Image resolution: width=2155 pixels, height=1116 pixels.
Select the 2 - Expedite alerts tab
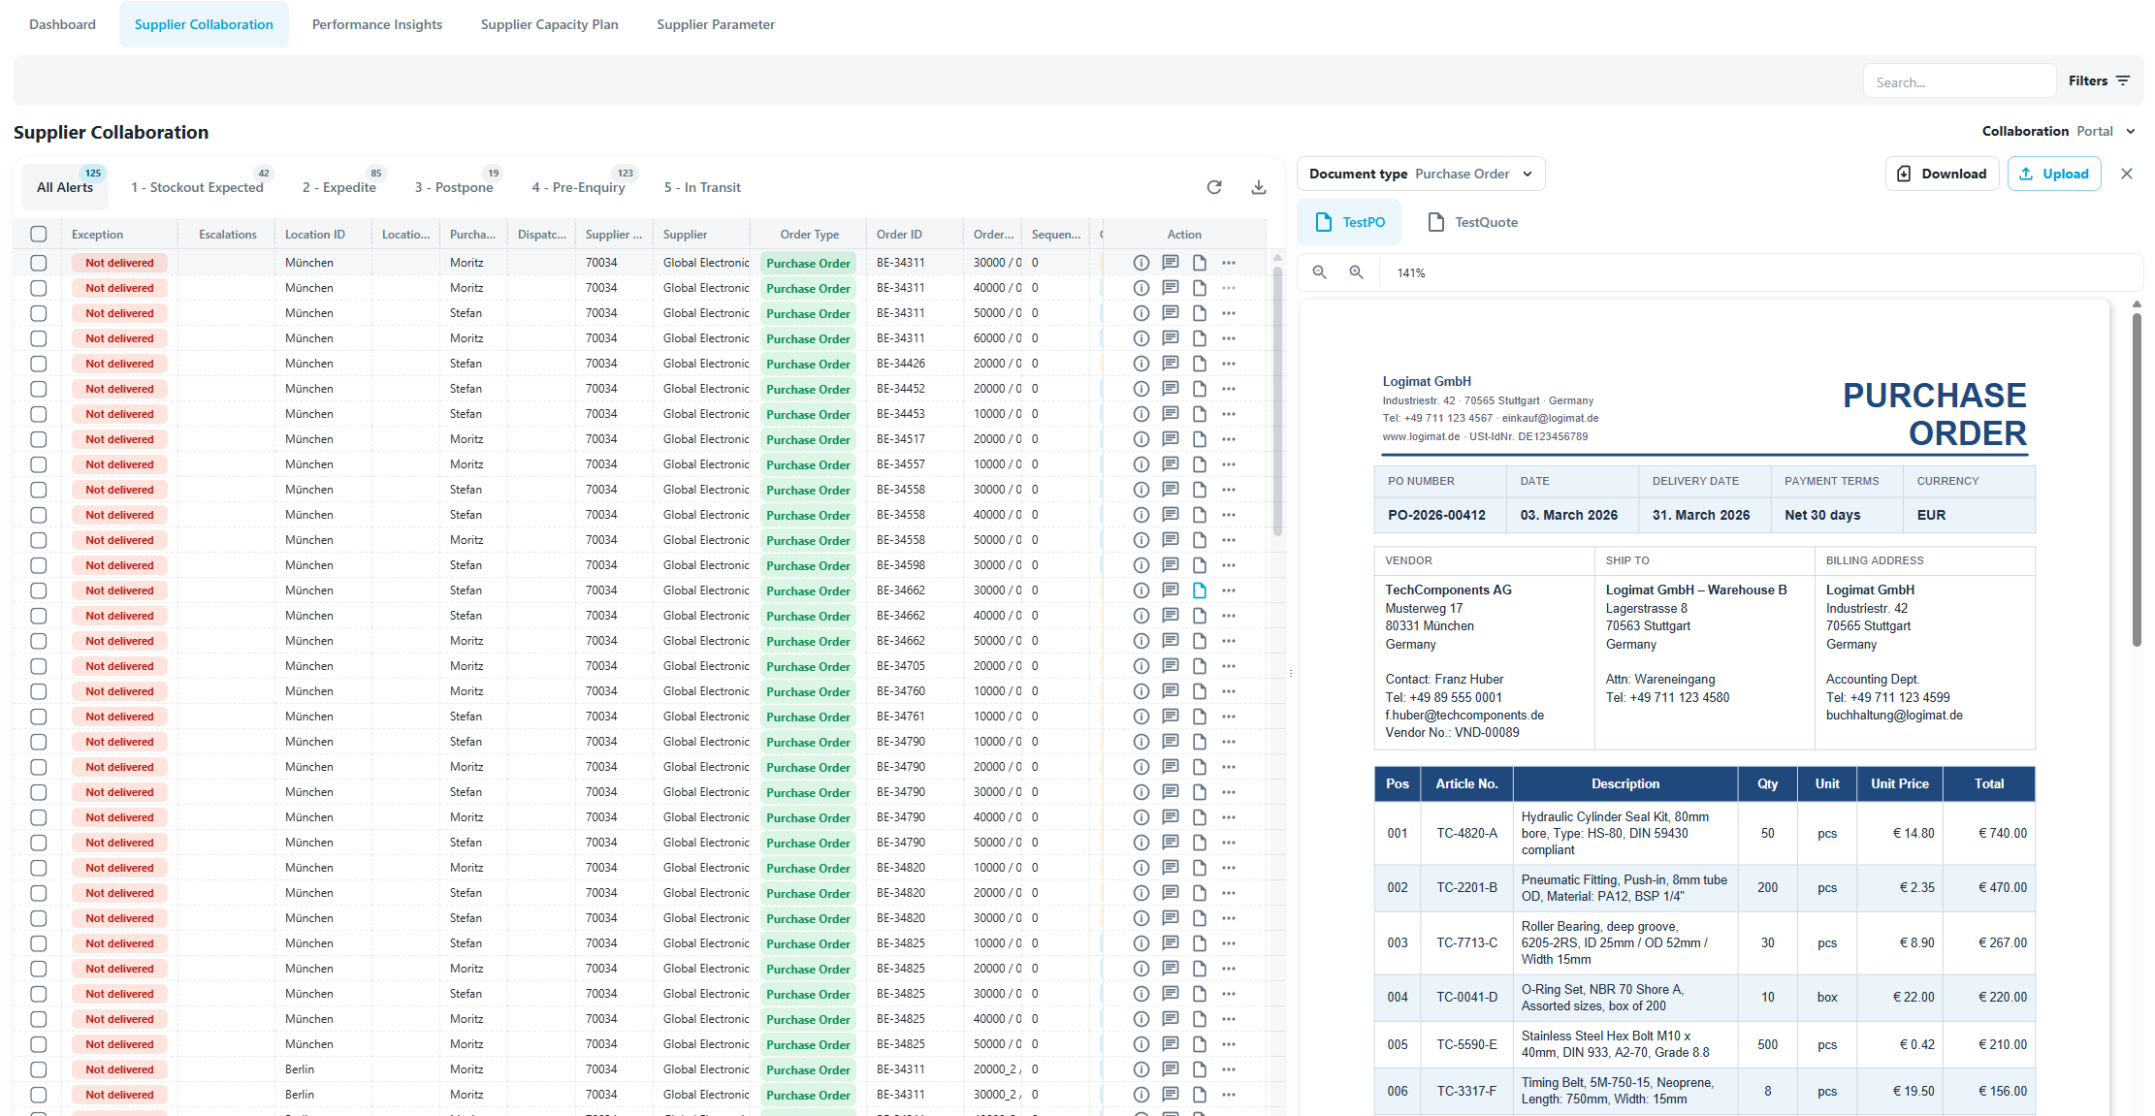pyautogui.click(x=338, y=187)
